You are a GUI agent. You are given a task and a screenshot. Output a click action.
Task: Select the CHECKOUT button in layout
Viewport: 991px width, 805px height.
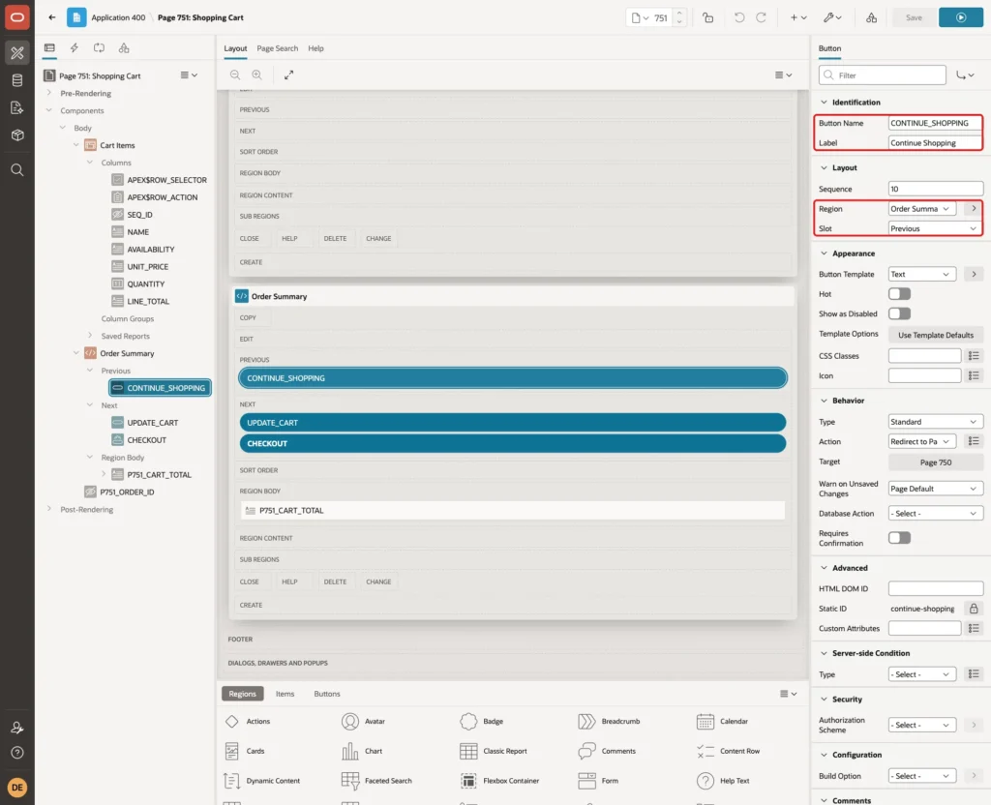[x=513, y=443]
